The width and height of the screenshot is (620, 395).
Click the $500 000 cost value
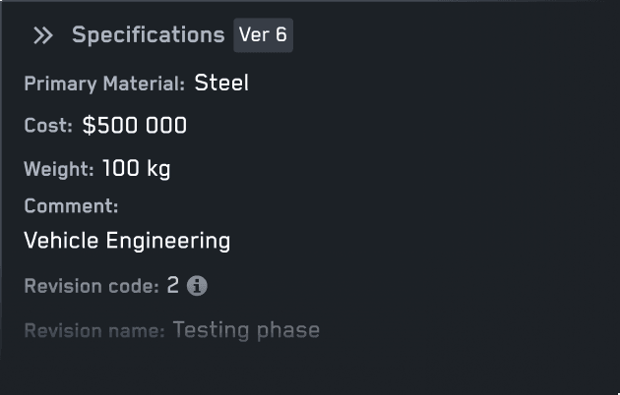coord(135,126)
